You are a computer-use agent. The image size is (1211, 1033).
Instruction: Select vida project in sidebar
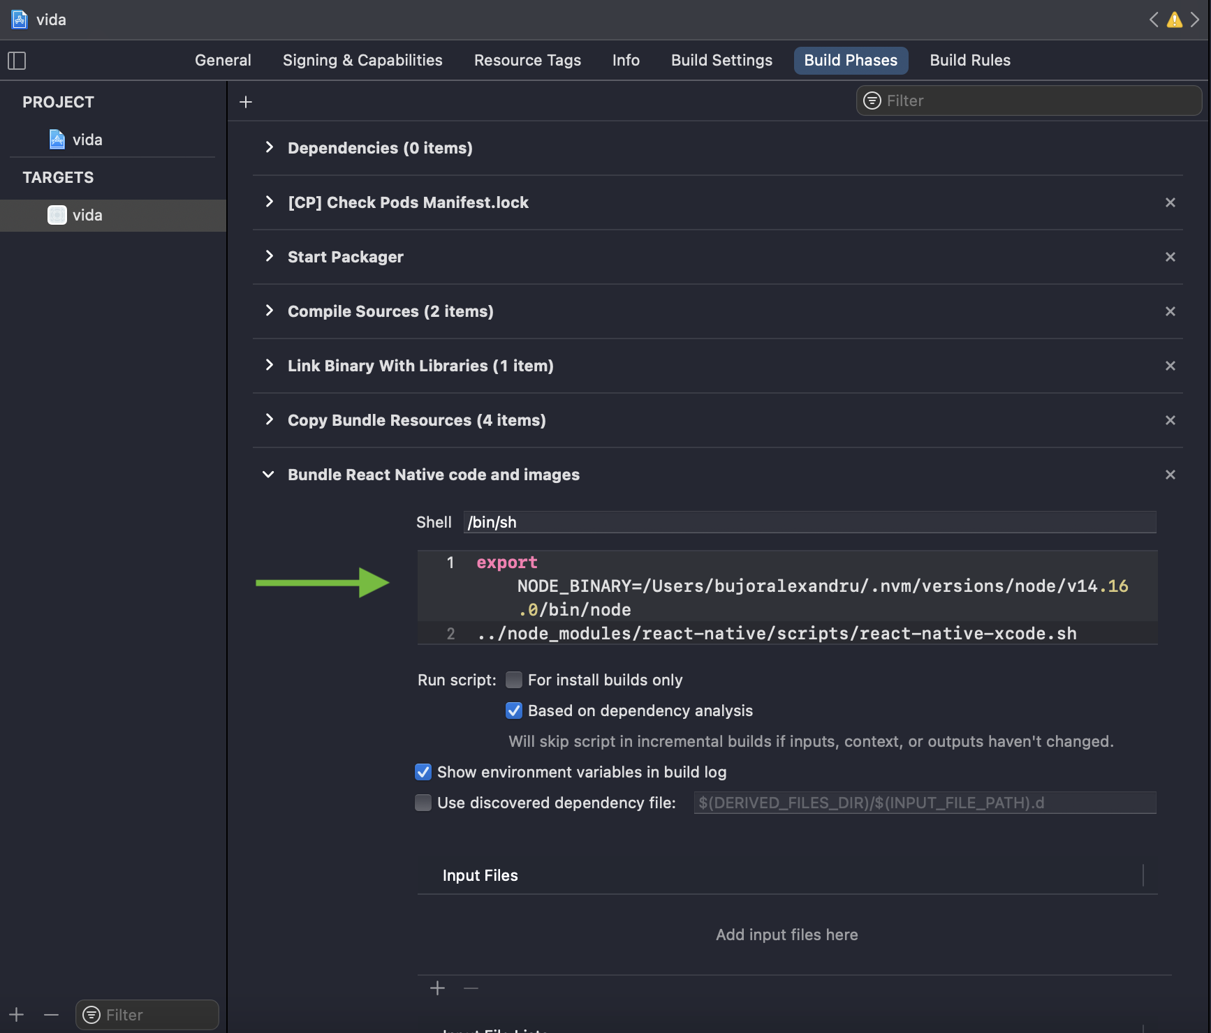(x=87, y=140)
